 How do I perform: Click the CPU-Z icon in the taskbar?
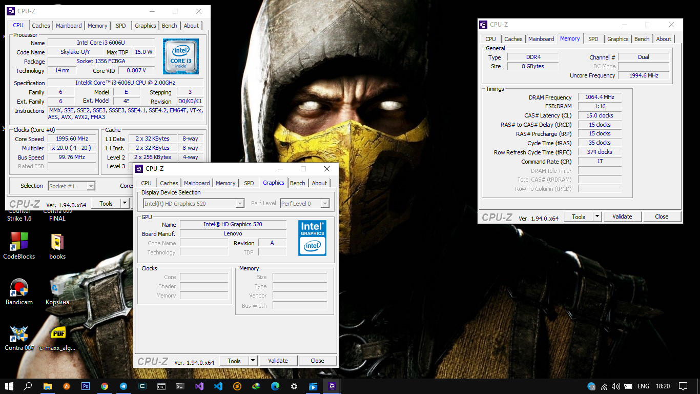point(332,386)
